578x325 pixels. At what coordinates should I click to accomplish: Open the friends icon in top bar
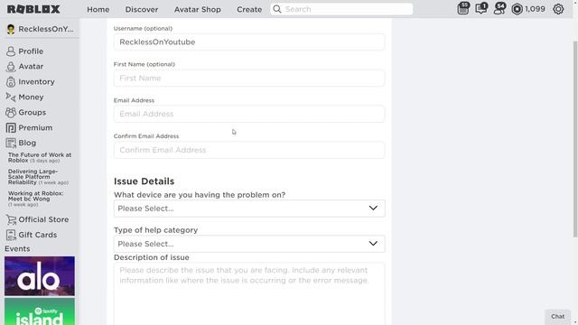tap(499, 8)
